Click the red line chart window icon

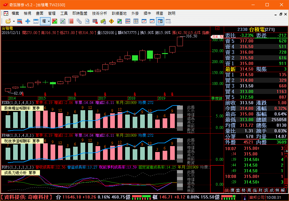[152, 22]
